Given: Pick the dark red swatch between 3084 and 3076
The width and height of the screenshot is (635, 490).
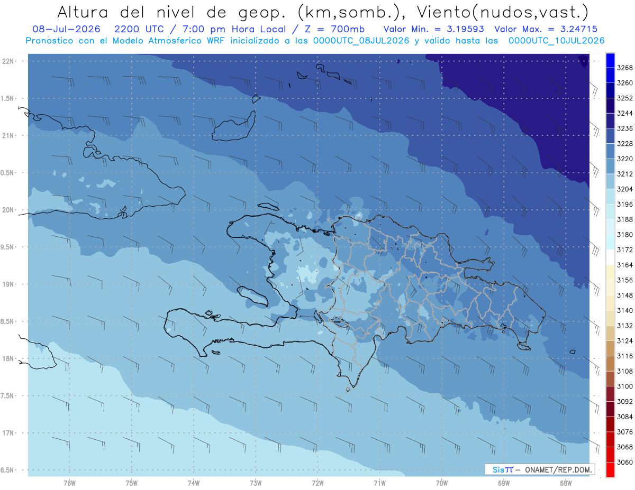Looking at the screenshot, I should tap(610, 424).
